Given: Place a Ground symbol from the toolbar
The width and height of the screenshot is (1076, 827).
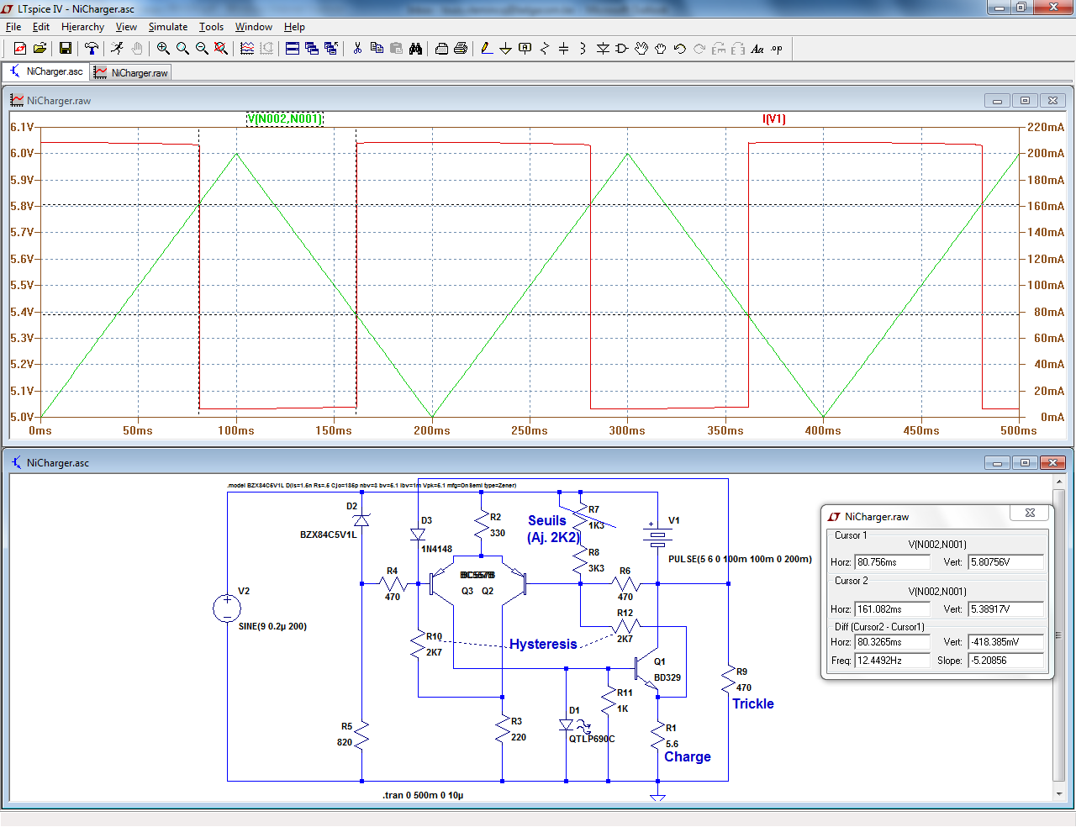Looking at the screenshot, I should (505, 49).
